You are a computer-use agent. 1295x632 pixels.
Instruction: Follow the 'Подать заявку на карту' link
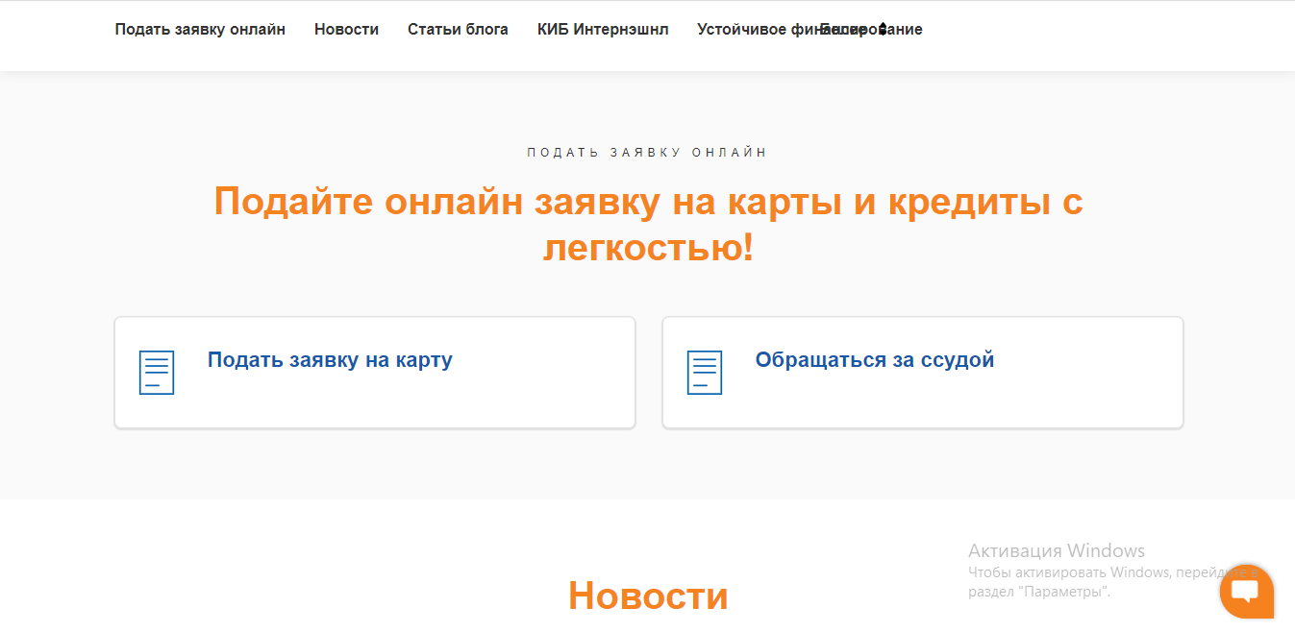[330, 360]
